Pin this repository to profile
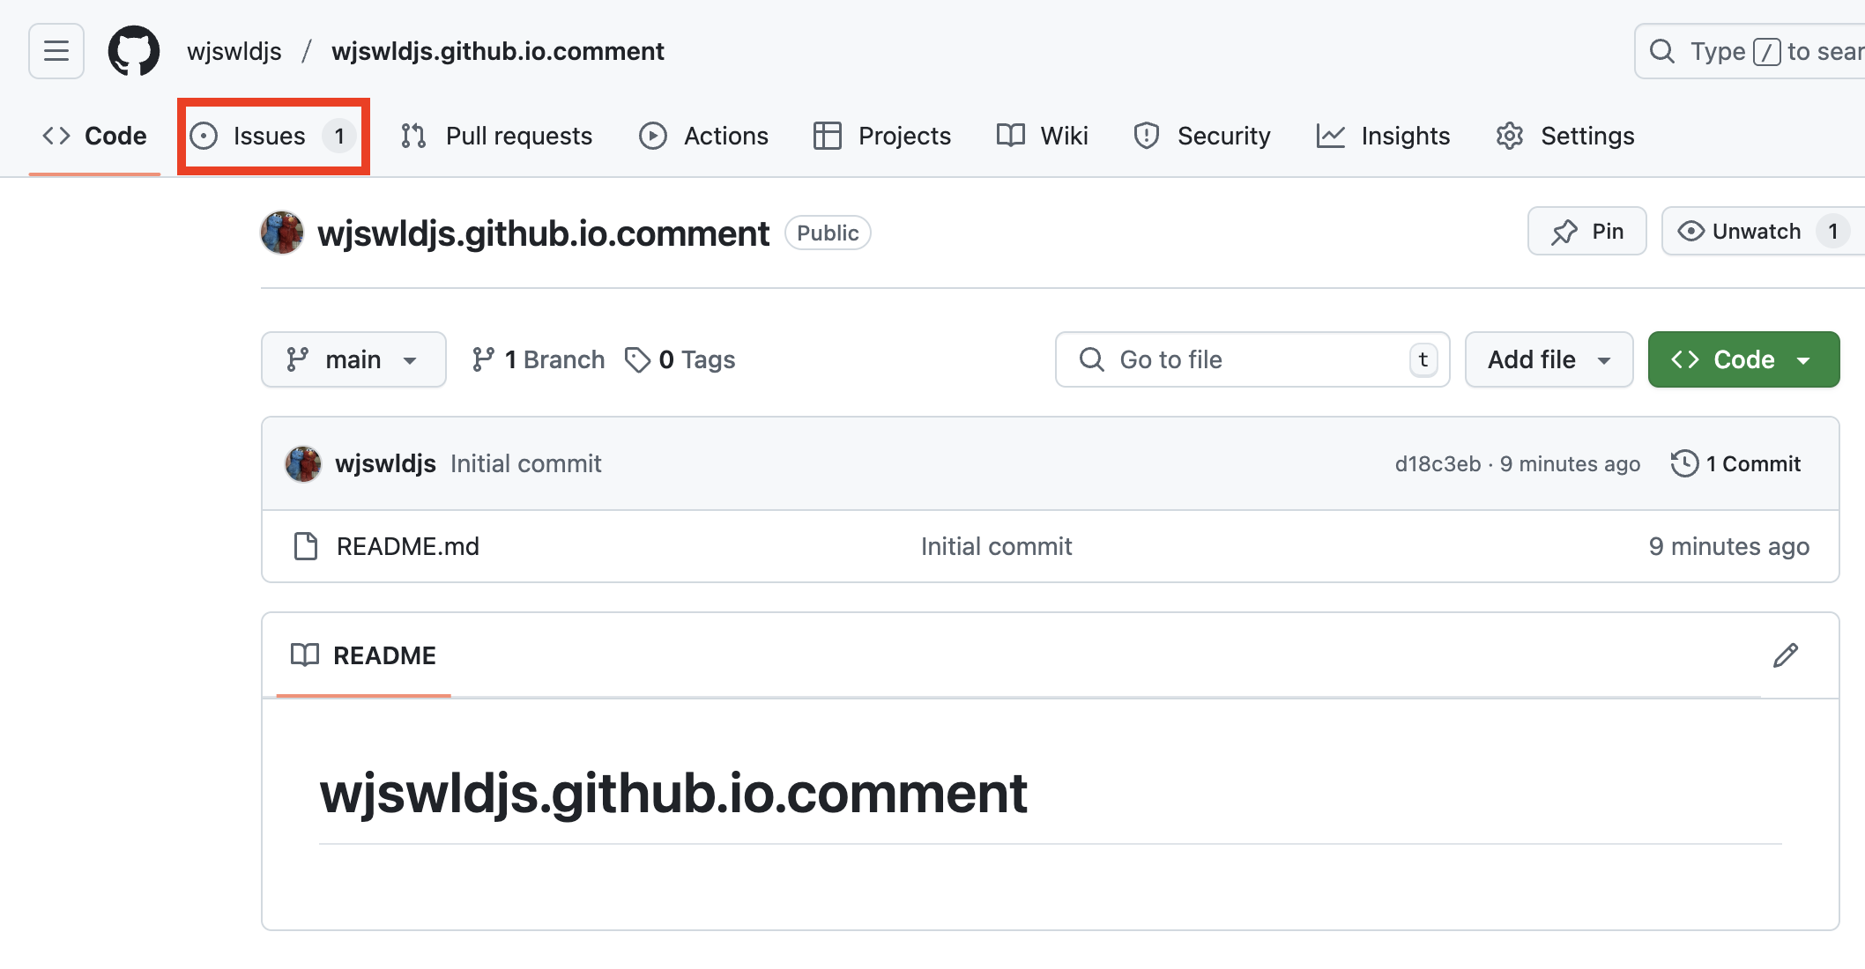The image size is (1865, 969). (x=1586, y=232)
